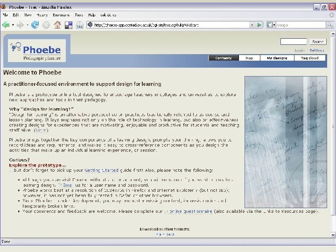Download the page as Plain Text

click(x=165, y=234)
